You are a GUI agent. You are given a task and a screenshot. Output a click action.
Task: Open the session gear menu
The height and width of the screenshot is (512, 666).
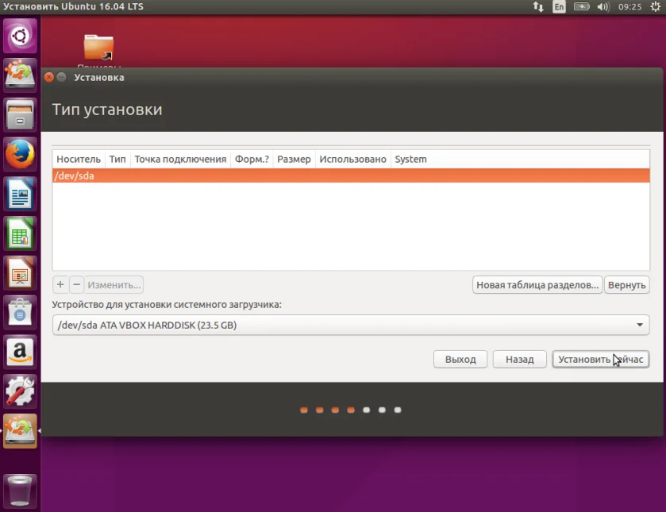656,7
